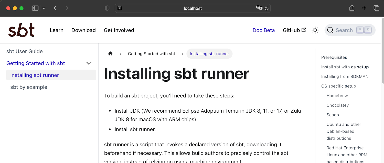Toggle light/dark theme with sun icon
384x163 pixels.
(315, 30)
